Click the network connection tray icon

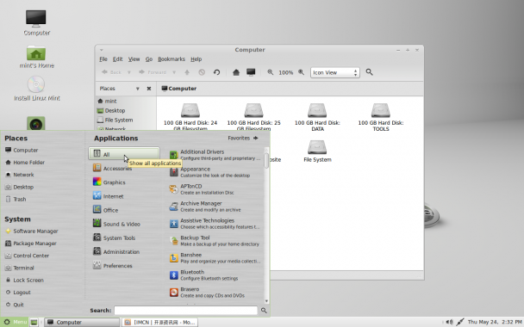pyautogui.click(x=460, y=322)
